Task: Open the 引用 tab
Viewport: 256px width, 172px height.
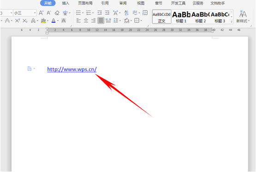Action: pos(105,3)
